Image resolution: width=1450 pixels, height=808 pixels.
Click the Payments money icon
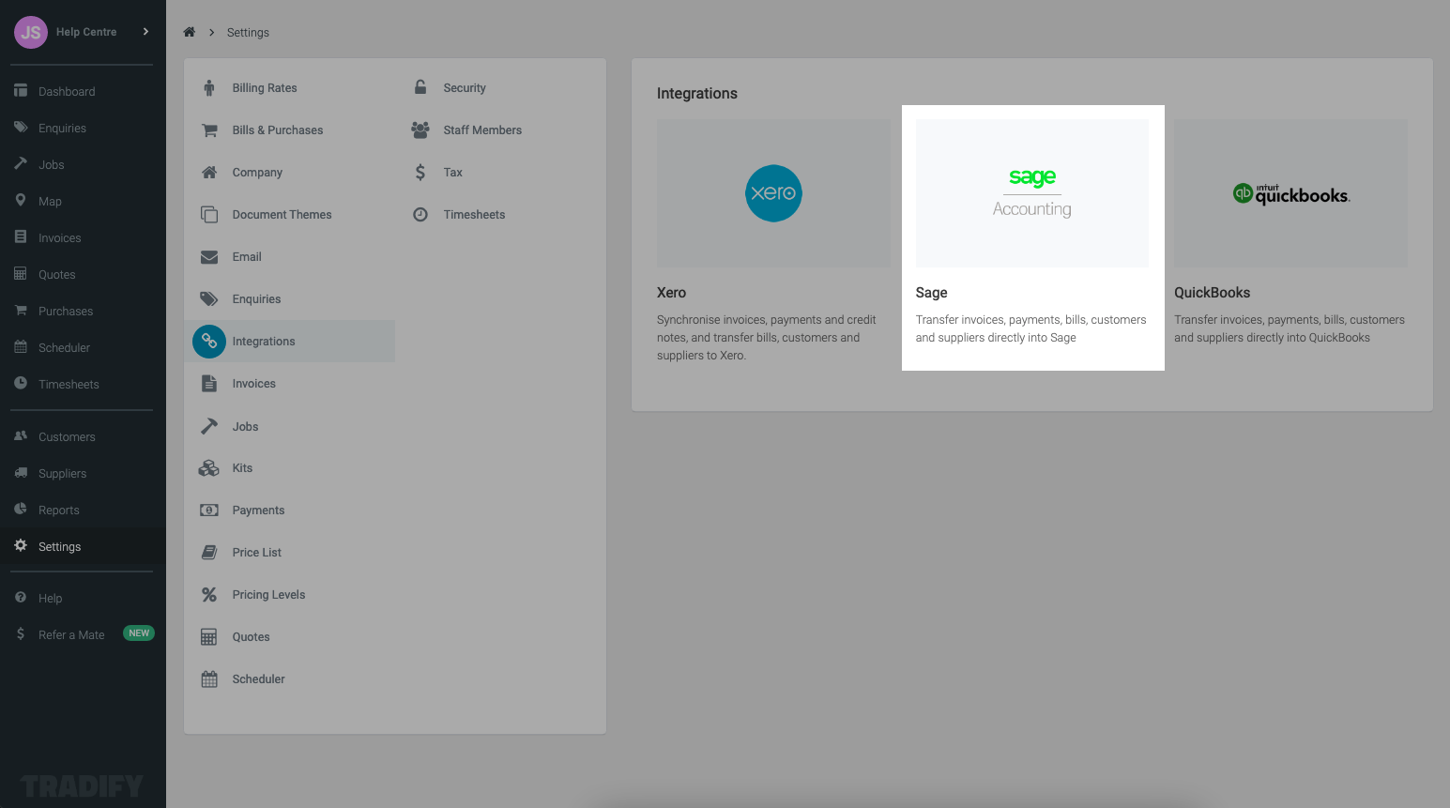point(209,510)
